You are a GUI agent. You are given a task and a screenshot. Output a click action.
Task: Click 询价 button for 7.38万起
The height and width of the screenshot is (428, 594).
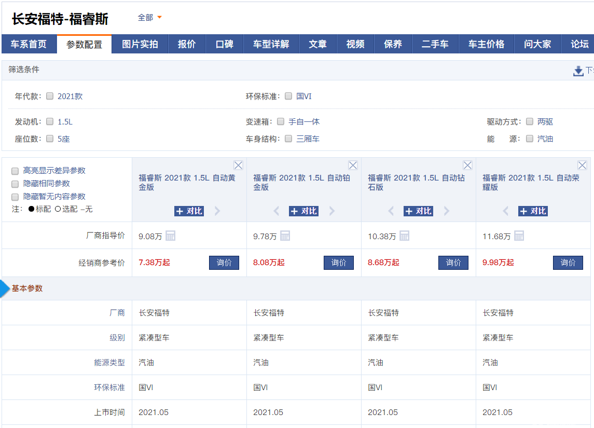tap(224, 263)
